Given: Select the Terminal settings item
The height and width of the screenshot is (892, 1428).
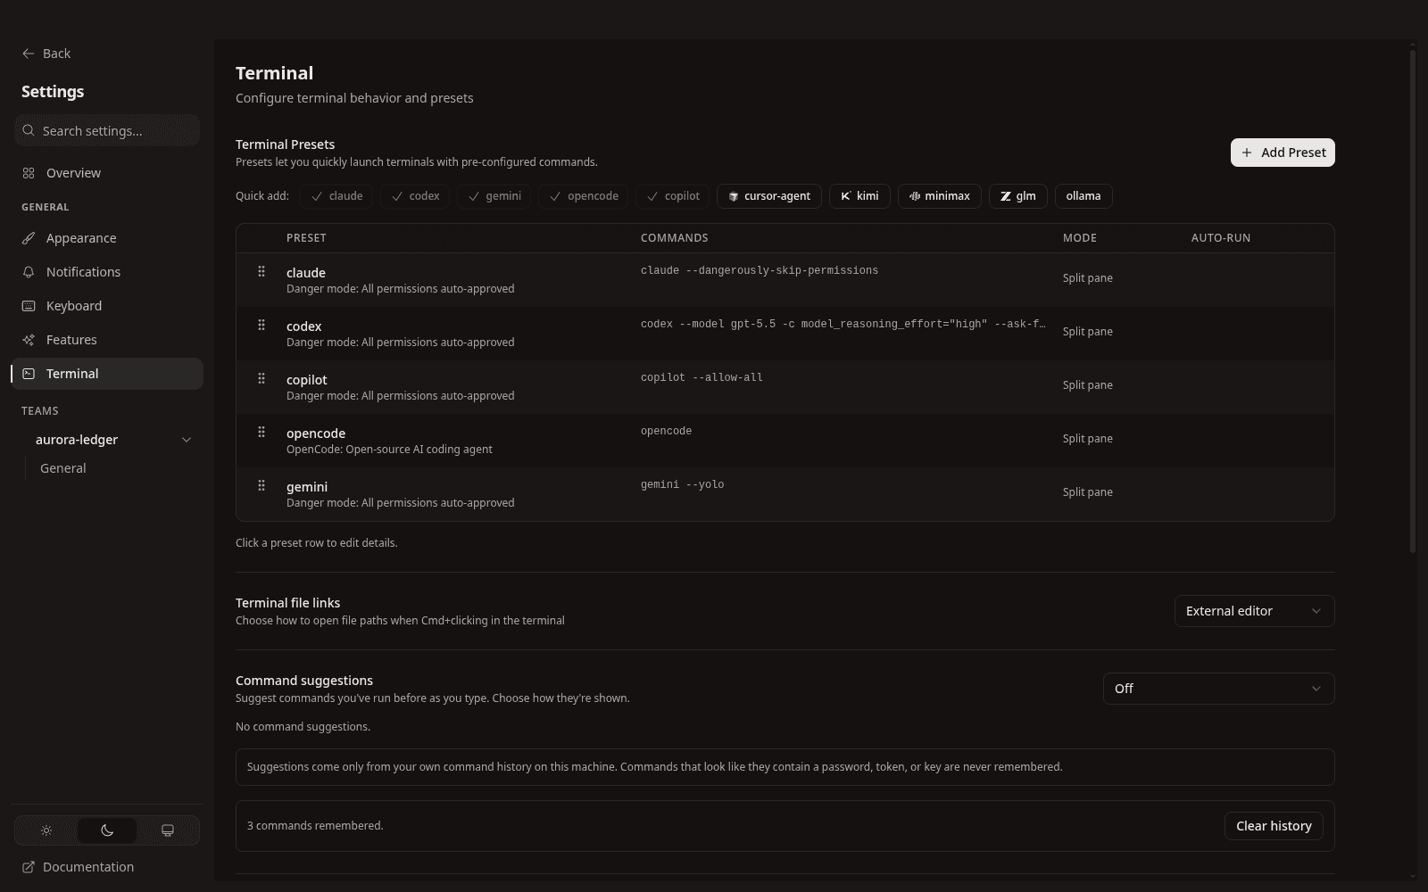Looking at the screenshot, I should coord(107,374).
